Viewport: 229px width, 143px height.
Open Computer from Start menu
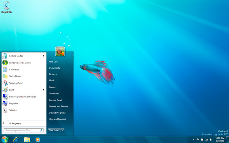coord(54,93)
